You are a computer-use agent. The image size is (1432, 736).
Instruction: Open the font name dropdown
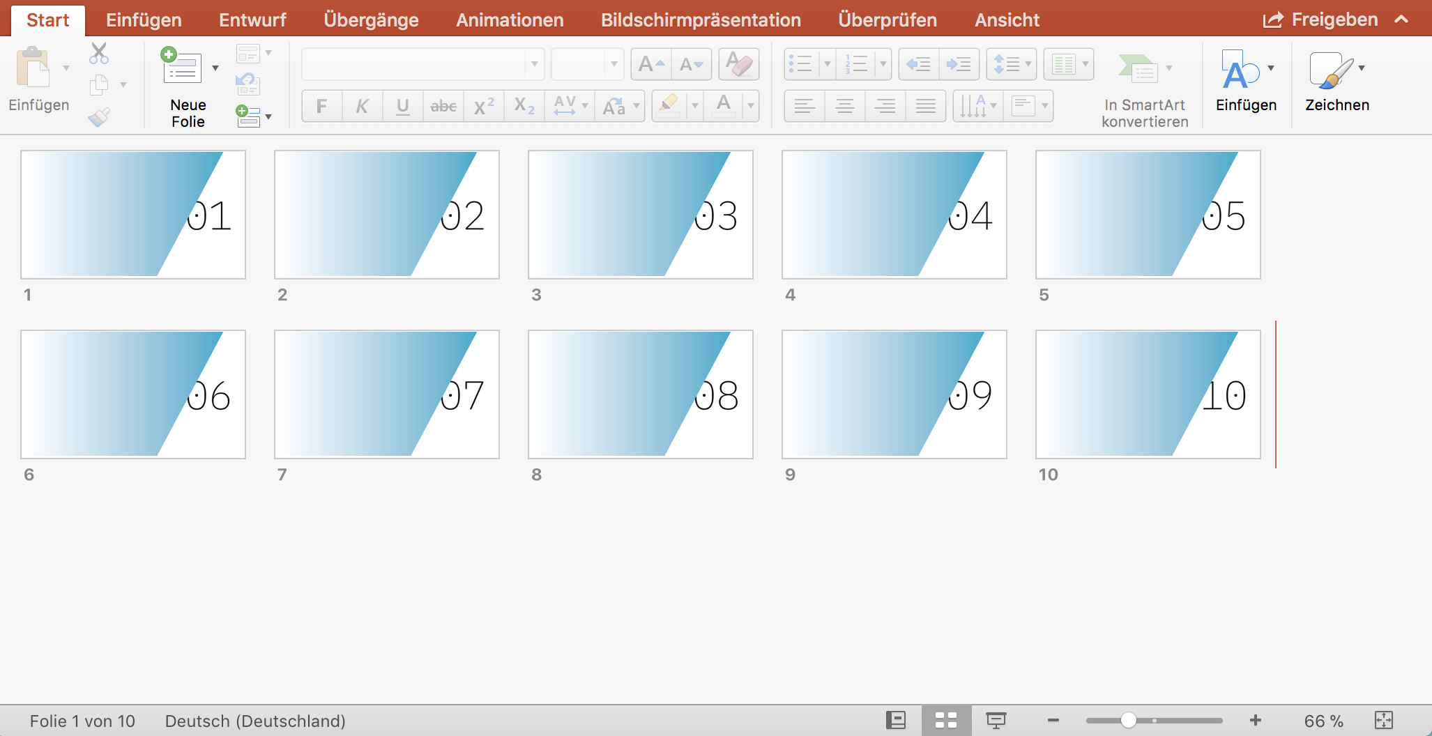click(x=535, y=65)
